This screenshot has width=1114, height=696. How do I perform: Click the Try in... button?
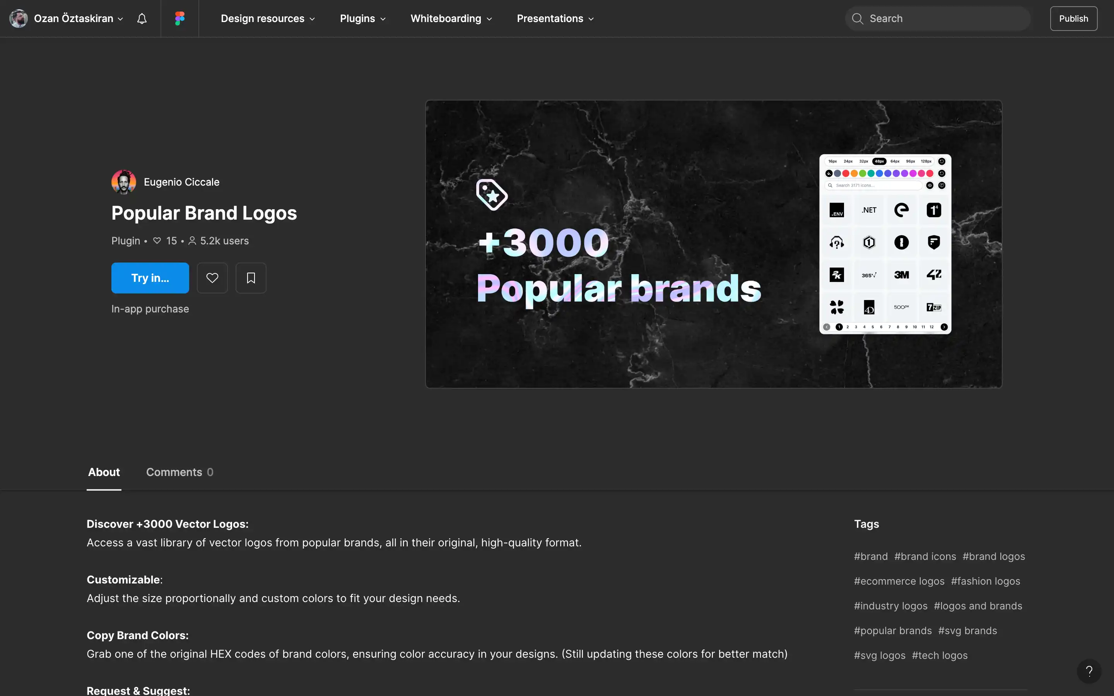point(150,278)
